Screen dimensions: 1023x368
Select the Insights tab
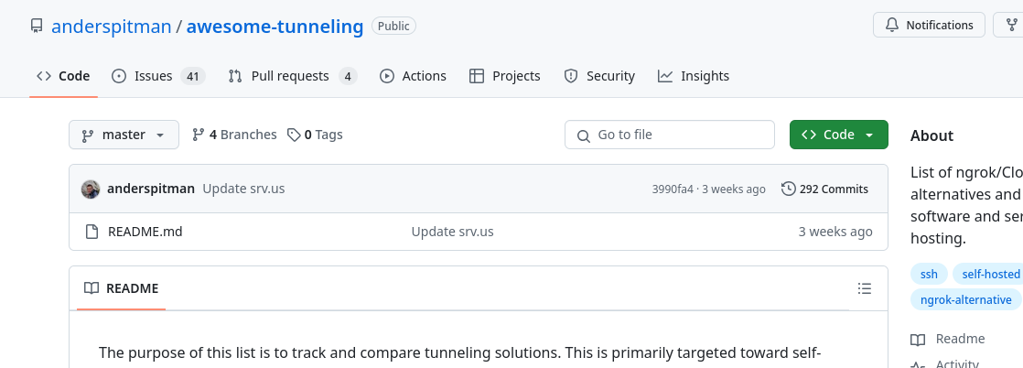click(x=694, y=76)
